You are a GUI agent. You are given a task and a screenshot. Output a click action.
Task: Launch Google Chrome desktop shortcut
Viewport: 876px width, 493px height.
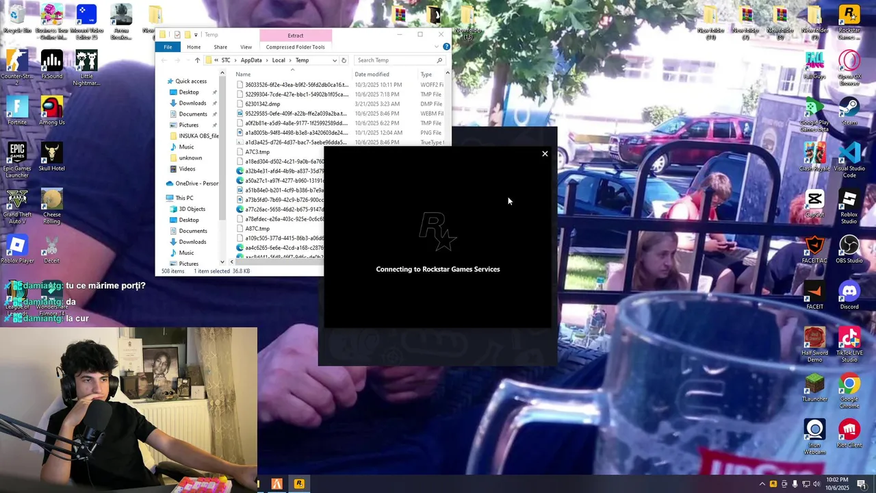849,391
